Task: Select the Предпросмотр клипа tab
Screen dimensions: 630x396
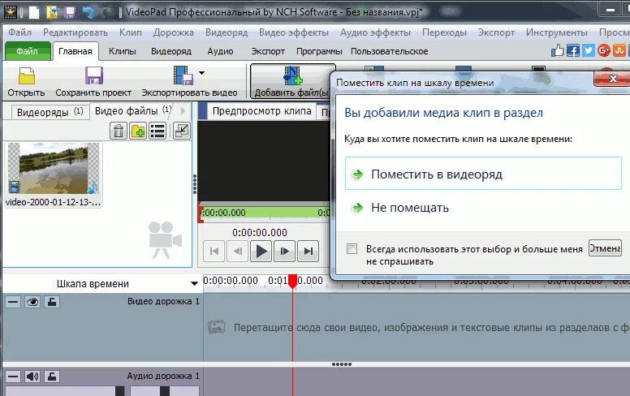Action: pyautogui.click(x=261, y=111)
